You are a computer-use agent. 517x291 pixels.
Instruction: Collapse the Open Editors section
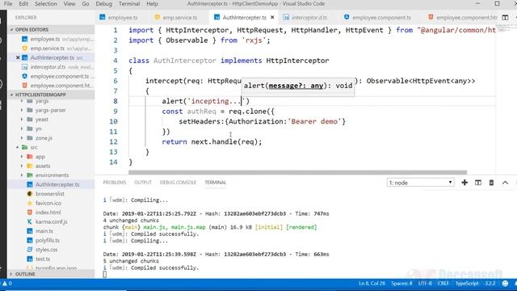52,29
